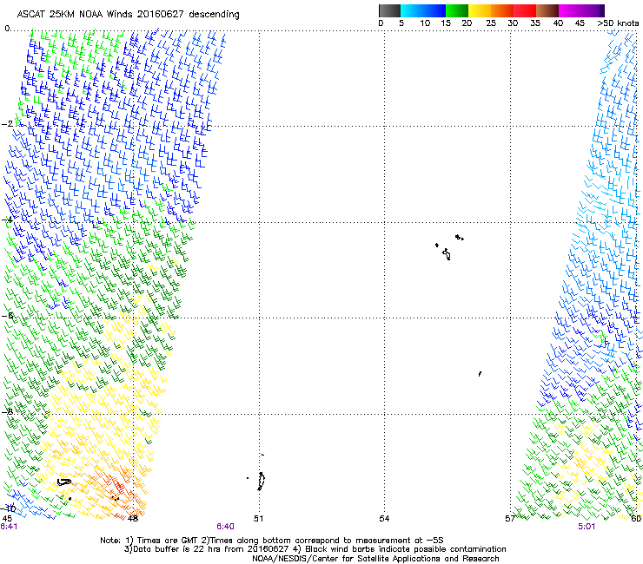This screenshot has width=643, height=564.
Task: Click the 'Data buffer is 22 hrs' note
Action: pos(315,549)
